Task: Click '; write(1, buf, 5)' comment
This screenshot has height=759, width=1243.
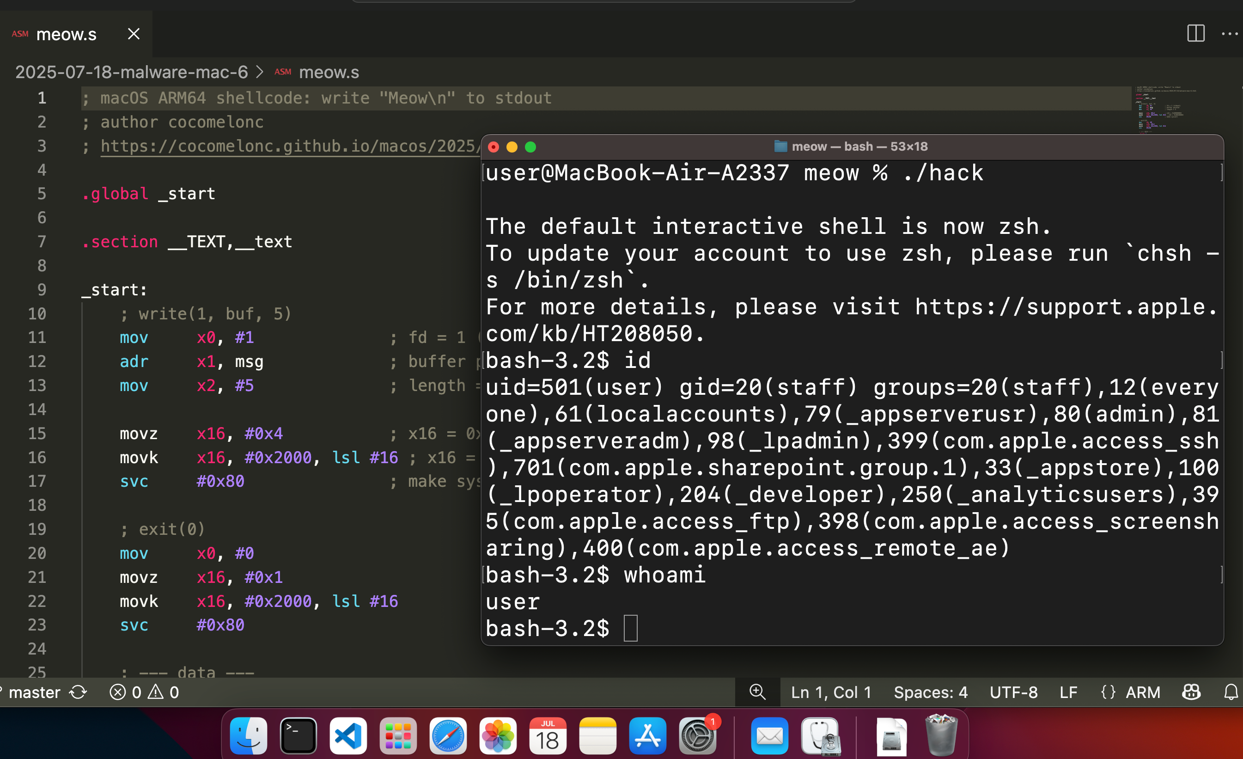Action: click(206, 314)
